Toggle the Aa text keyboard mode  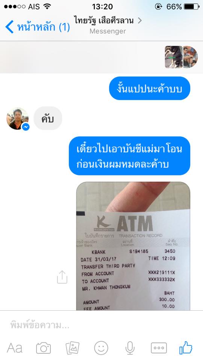tap(15, 348)
